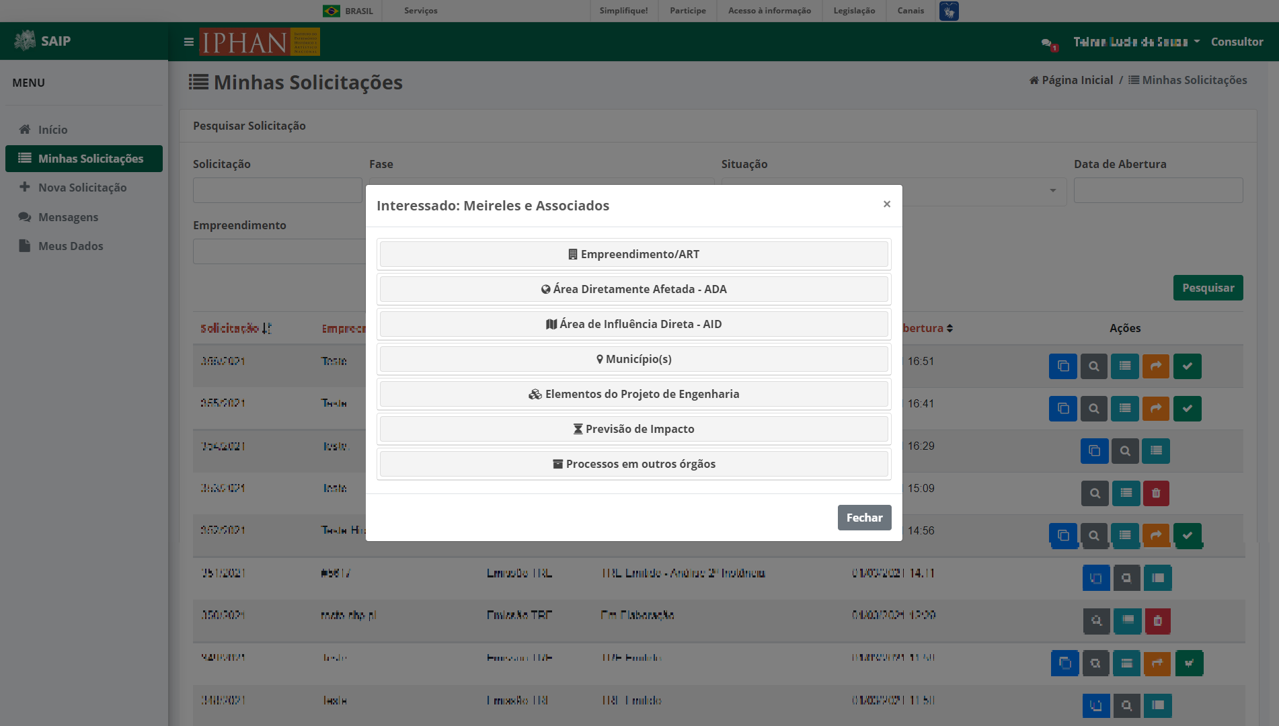Click the SAIP logo in the sidebar header
Image resolution: width=1279 pixels, height=726 pixels.
pyautogui.click(x=42, y=41)
